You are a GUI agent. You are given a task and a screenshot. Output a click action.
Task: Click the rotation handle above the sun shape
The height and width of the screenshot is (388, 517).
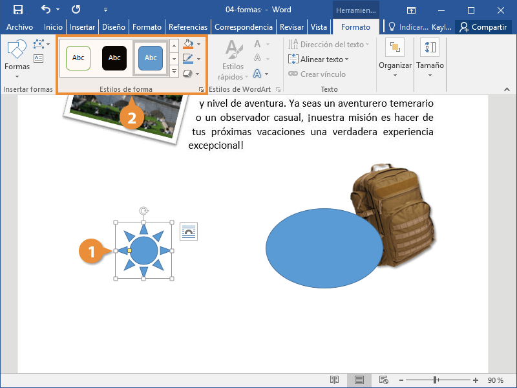(143, 211)
